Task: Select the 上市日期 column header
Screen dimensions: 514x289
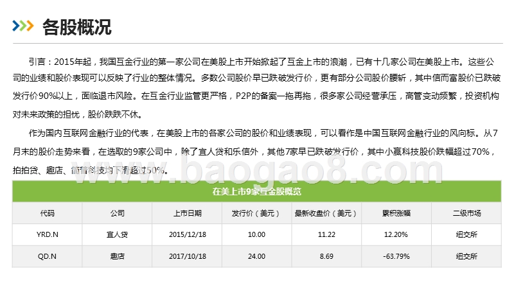Action: tap(187, 213)
